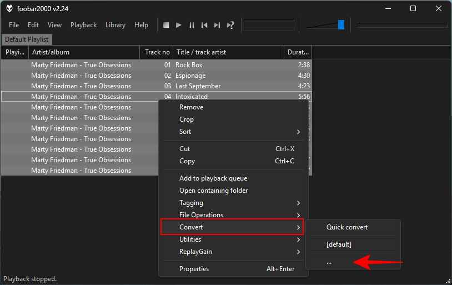
Task: Click the Stop playback button
Action: coord(166,25)
